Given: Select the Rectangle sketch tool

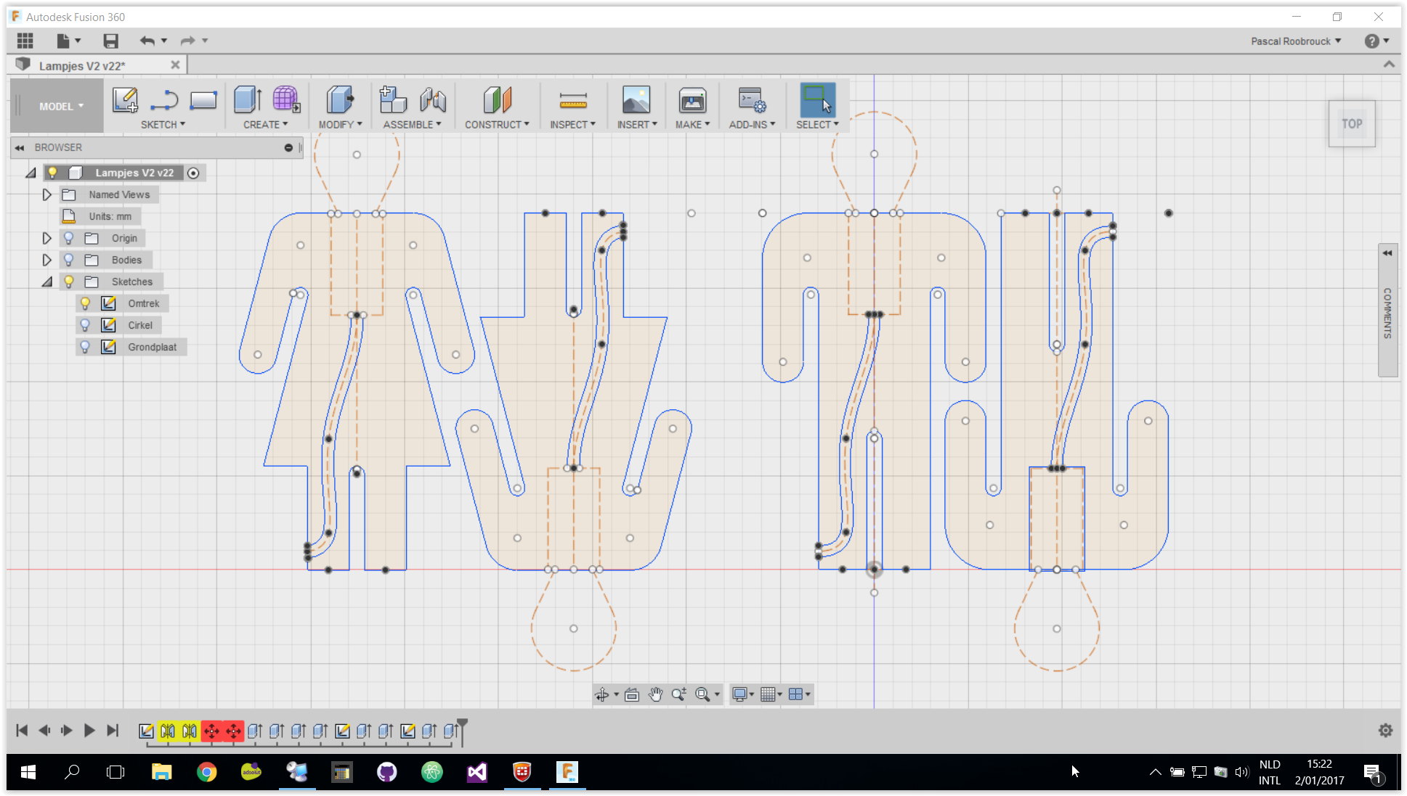Looking at the screenshot, I should point(203,100).
